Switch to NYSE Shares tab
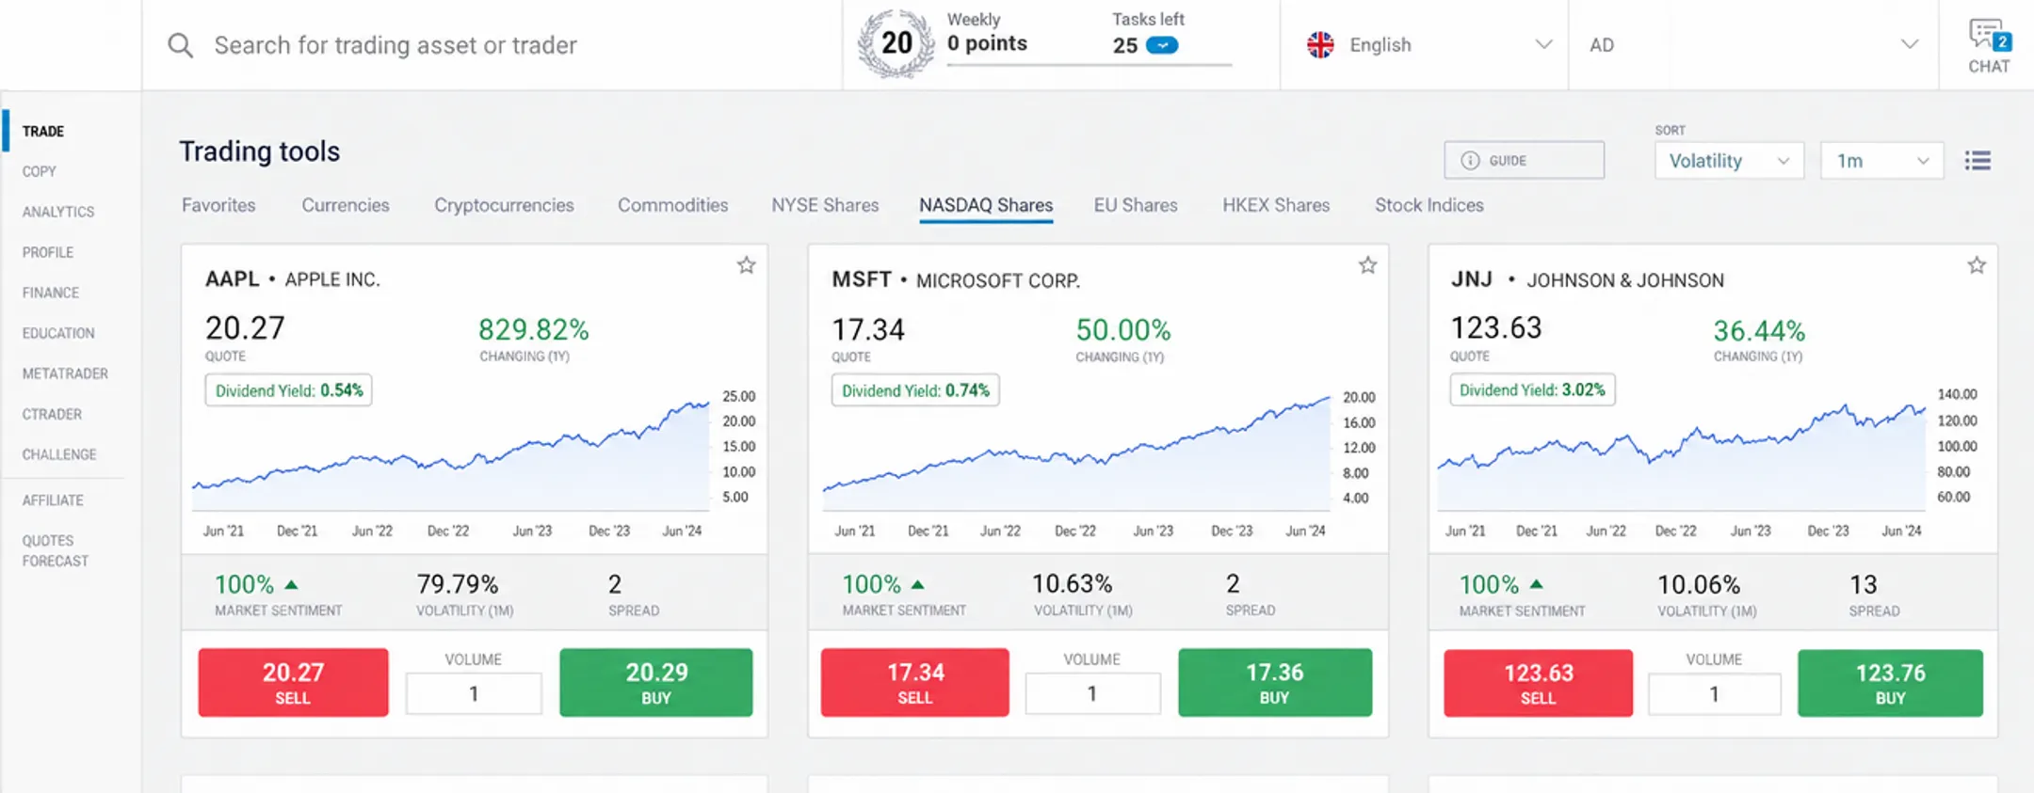This screenshot has height=793, width=2034. (825, 205)
